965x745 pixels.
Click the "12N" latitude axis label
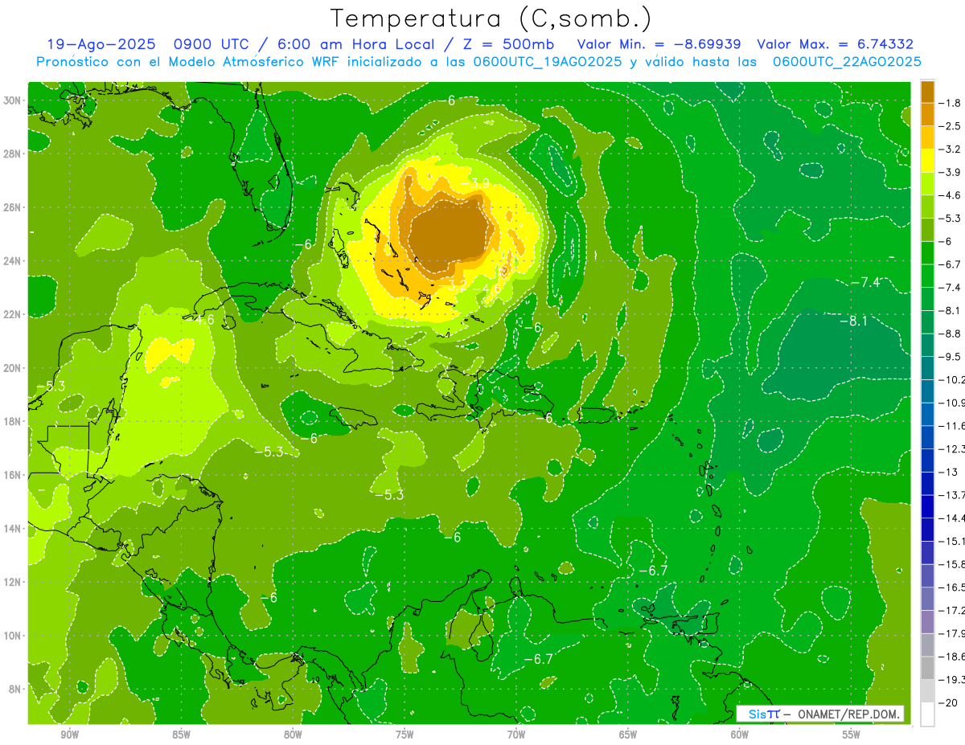(x=12, y=581)
